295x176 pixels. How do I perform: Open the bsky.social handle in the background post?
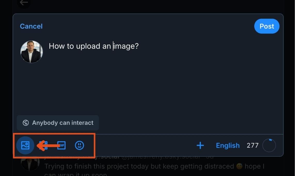point(168,157)
